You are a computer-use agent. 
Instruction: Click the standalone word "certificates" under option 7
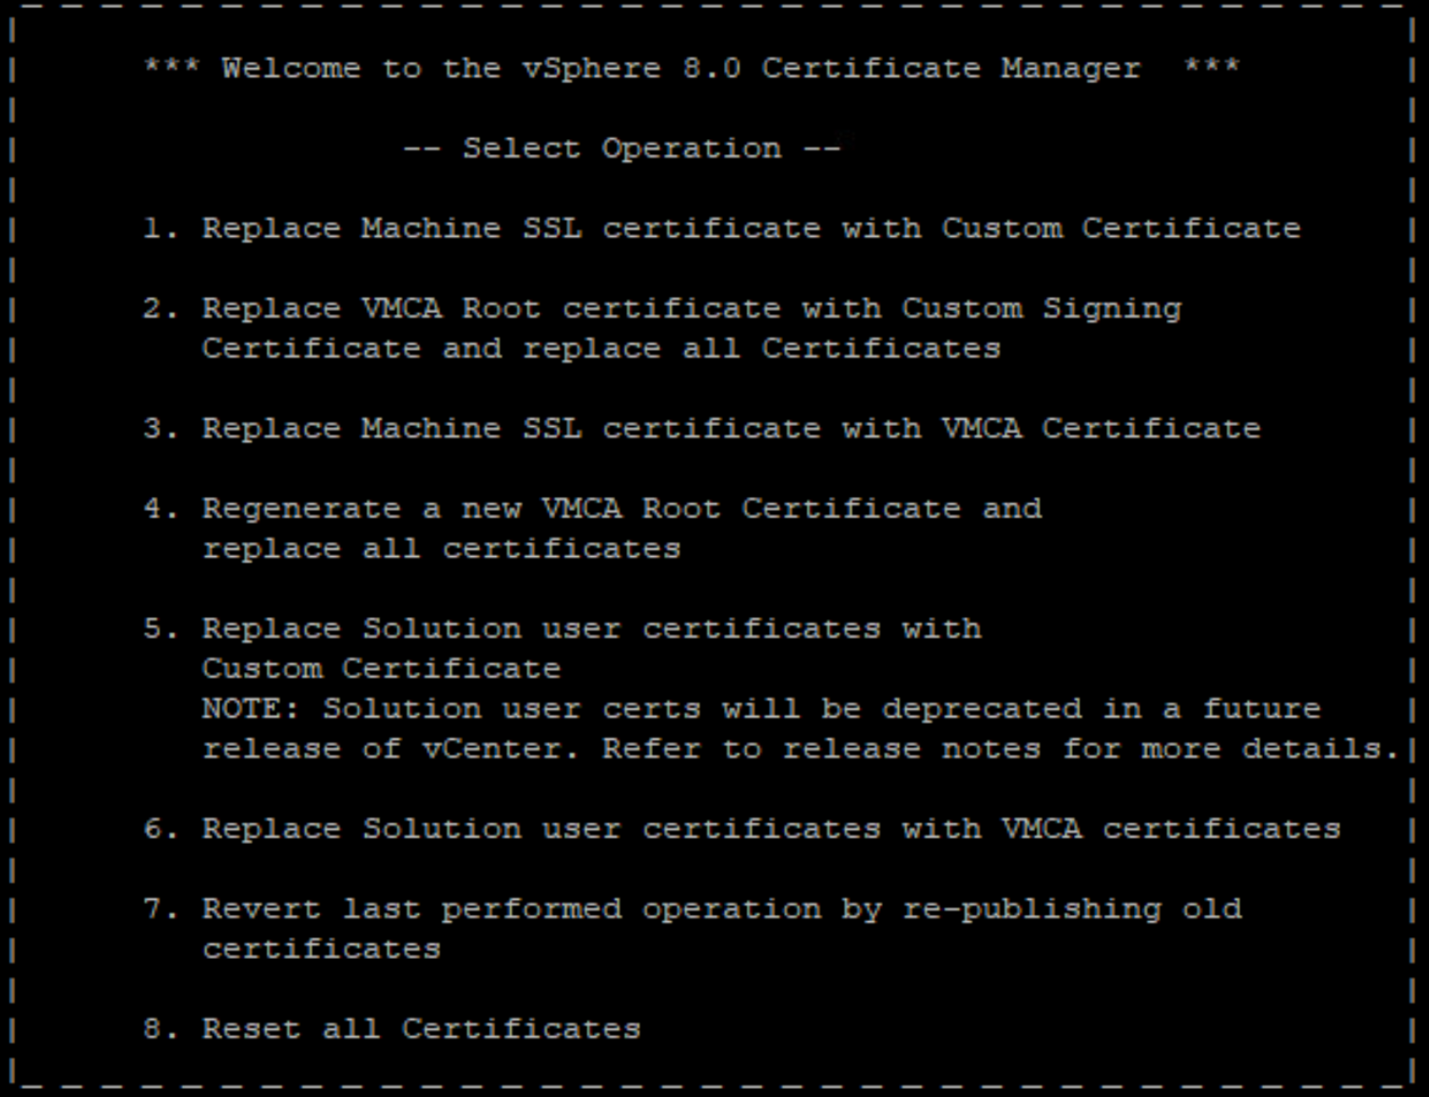click(321, 948)
